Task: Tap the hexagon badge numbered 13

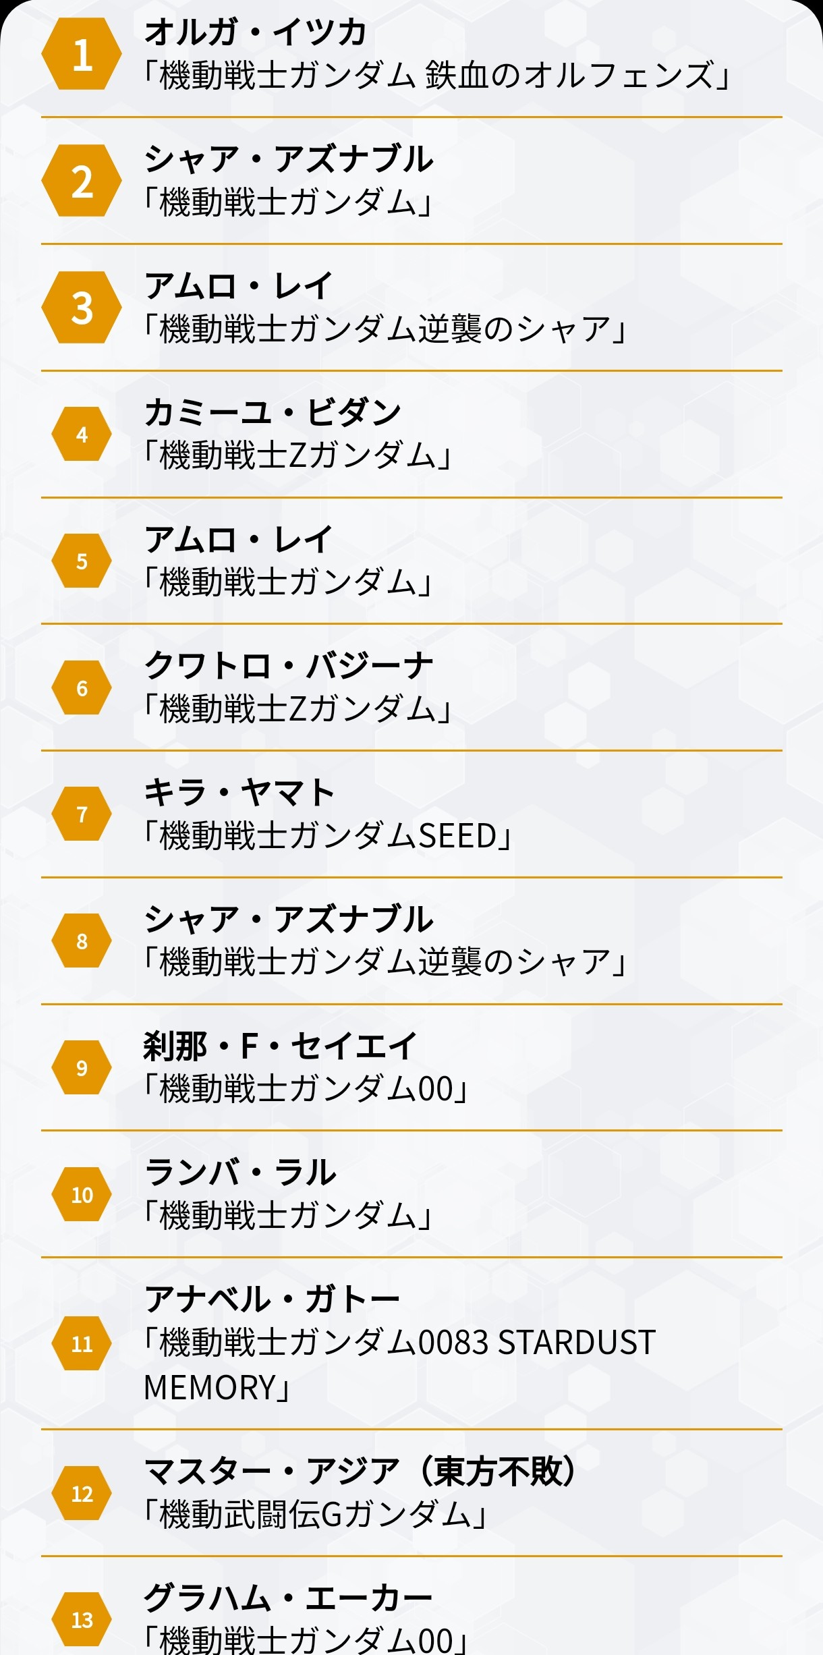Action: [82, 1619]
